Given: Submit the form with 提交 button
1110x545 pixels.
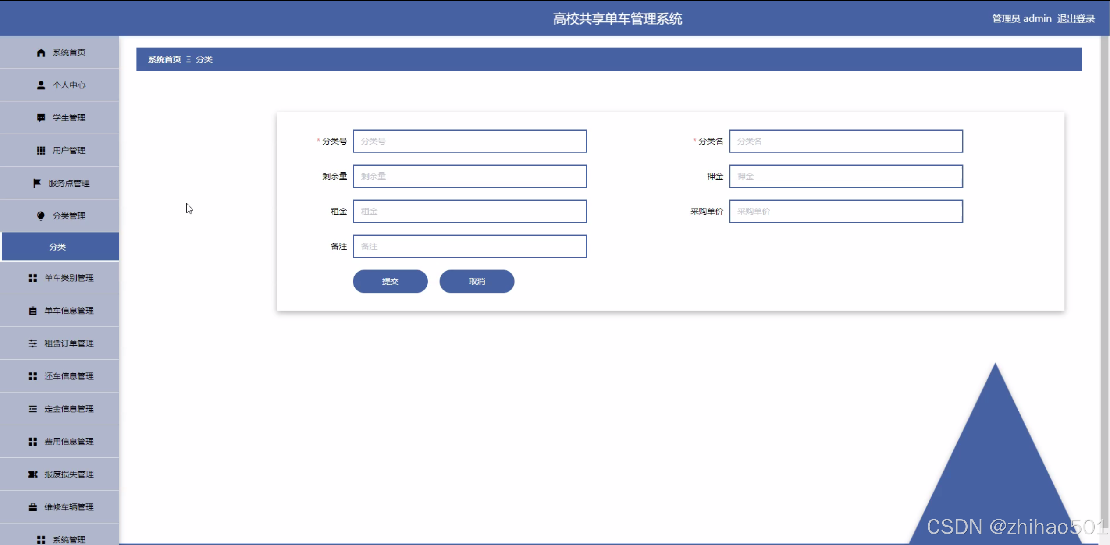Looking at the screenshot, I should tap(390, 281).
